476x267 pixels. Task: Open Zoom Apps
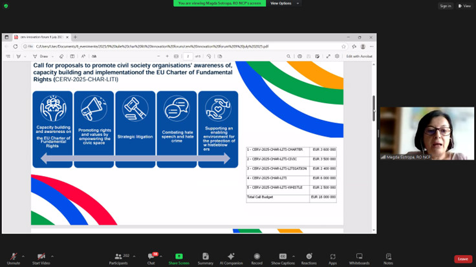(x=332, y=257)
